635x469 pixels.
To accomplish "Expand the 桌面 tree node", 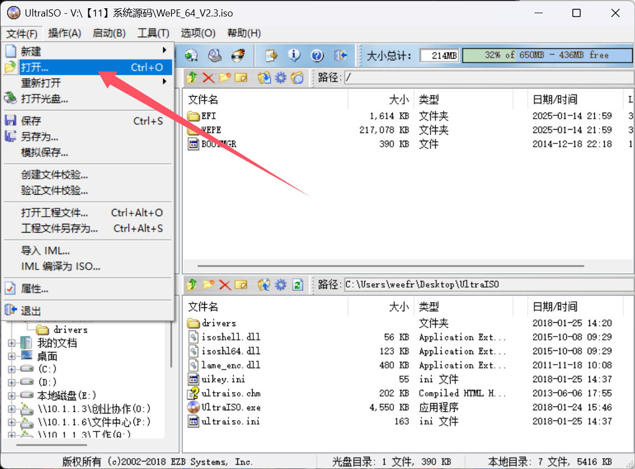I will point(12,356).
